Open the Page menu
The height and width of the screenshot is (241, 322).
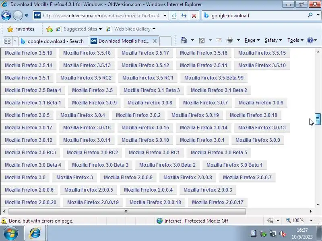click(x=252, y=40)
